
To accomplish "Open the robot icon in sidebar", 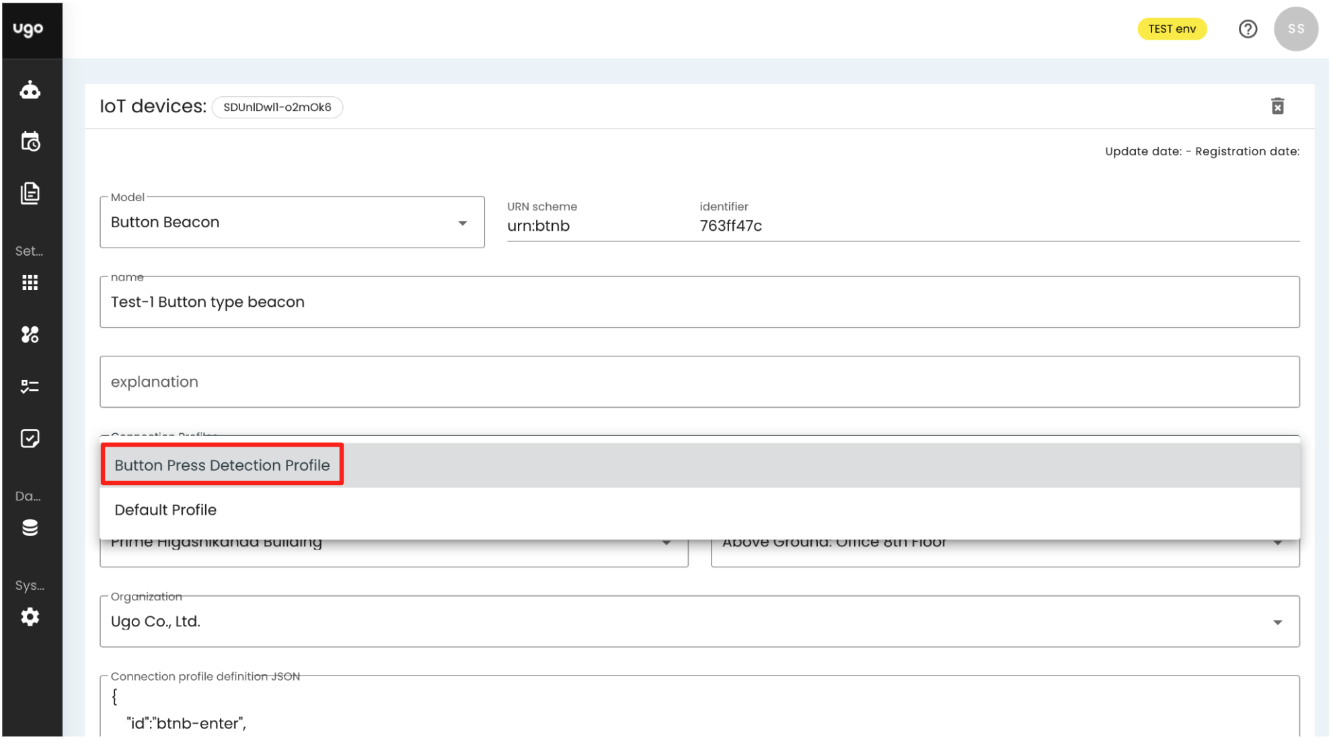I will click(x=30, y=89).
